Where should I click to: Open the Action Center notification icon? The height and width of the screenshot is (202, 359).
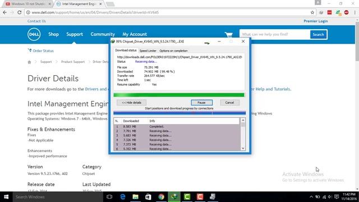click(337, 197)
